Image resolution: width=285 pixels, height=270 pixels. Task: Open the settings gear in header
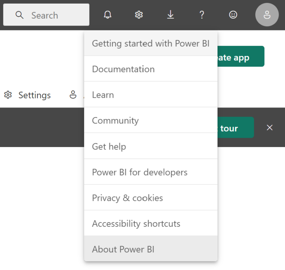139,15
